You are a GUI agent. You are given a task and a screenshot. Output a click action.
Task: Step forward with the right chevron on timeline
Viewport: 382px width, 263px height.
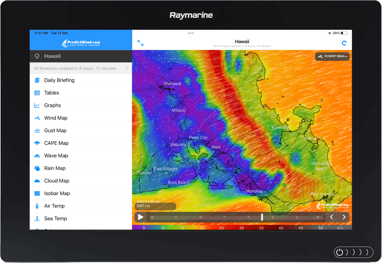344,217
